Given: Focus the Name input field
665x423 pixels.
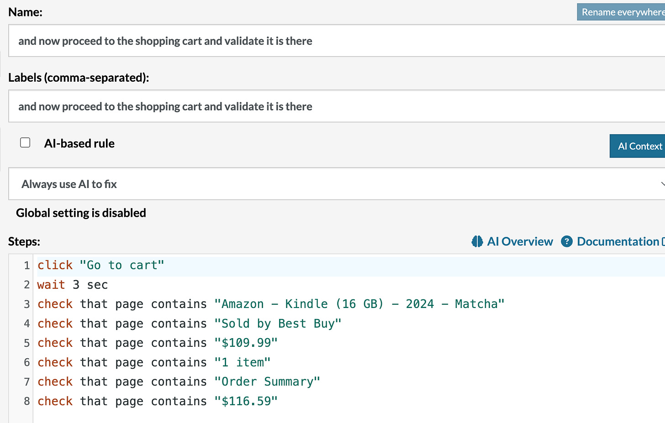Looking at the screenshot, I should (x=337, y=41).
